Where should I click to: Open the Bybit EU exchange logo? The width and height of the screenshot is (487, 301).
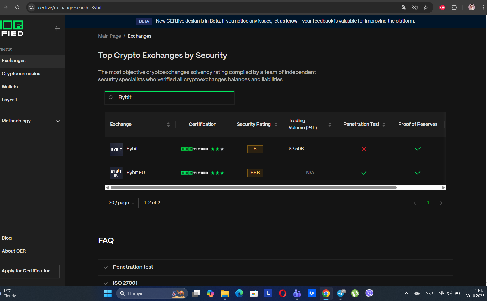[116, 173]
